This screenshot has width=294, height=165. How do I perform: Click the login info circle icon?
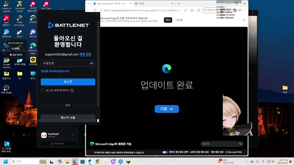(72, 90)
